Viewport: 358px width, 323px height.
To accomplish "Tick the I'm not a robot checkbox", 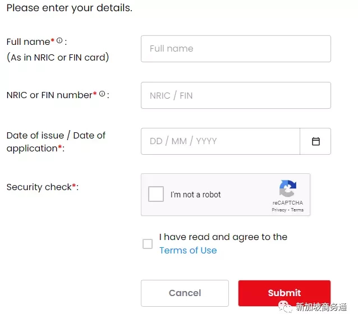I will tap(156, 194).
